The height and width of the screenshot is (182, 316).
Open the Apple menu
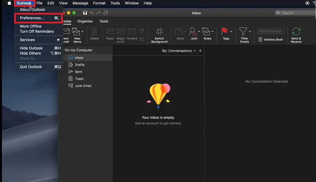coord(9,3)
